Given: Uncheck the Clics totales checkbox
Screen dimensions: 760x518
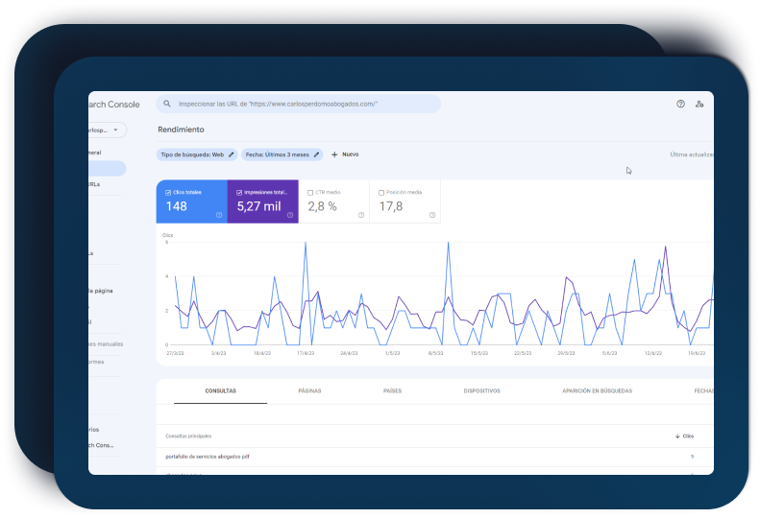Looking at the screenshot, I should (168, 192).
